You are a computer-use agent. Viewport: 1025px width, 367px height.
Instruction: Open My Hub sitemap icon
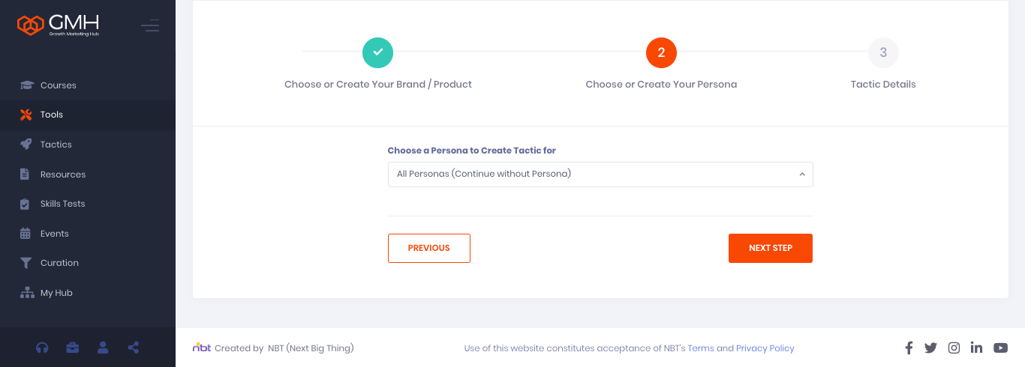(x=27, y=293)
